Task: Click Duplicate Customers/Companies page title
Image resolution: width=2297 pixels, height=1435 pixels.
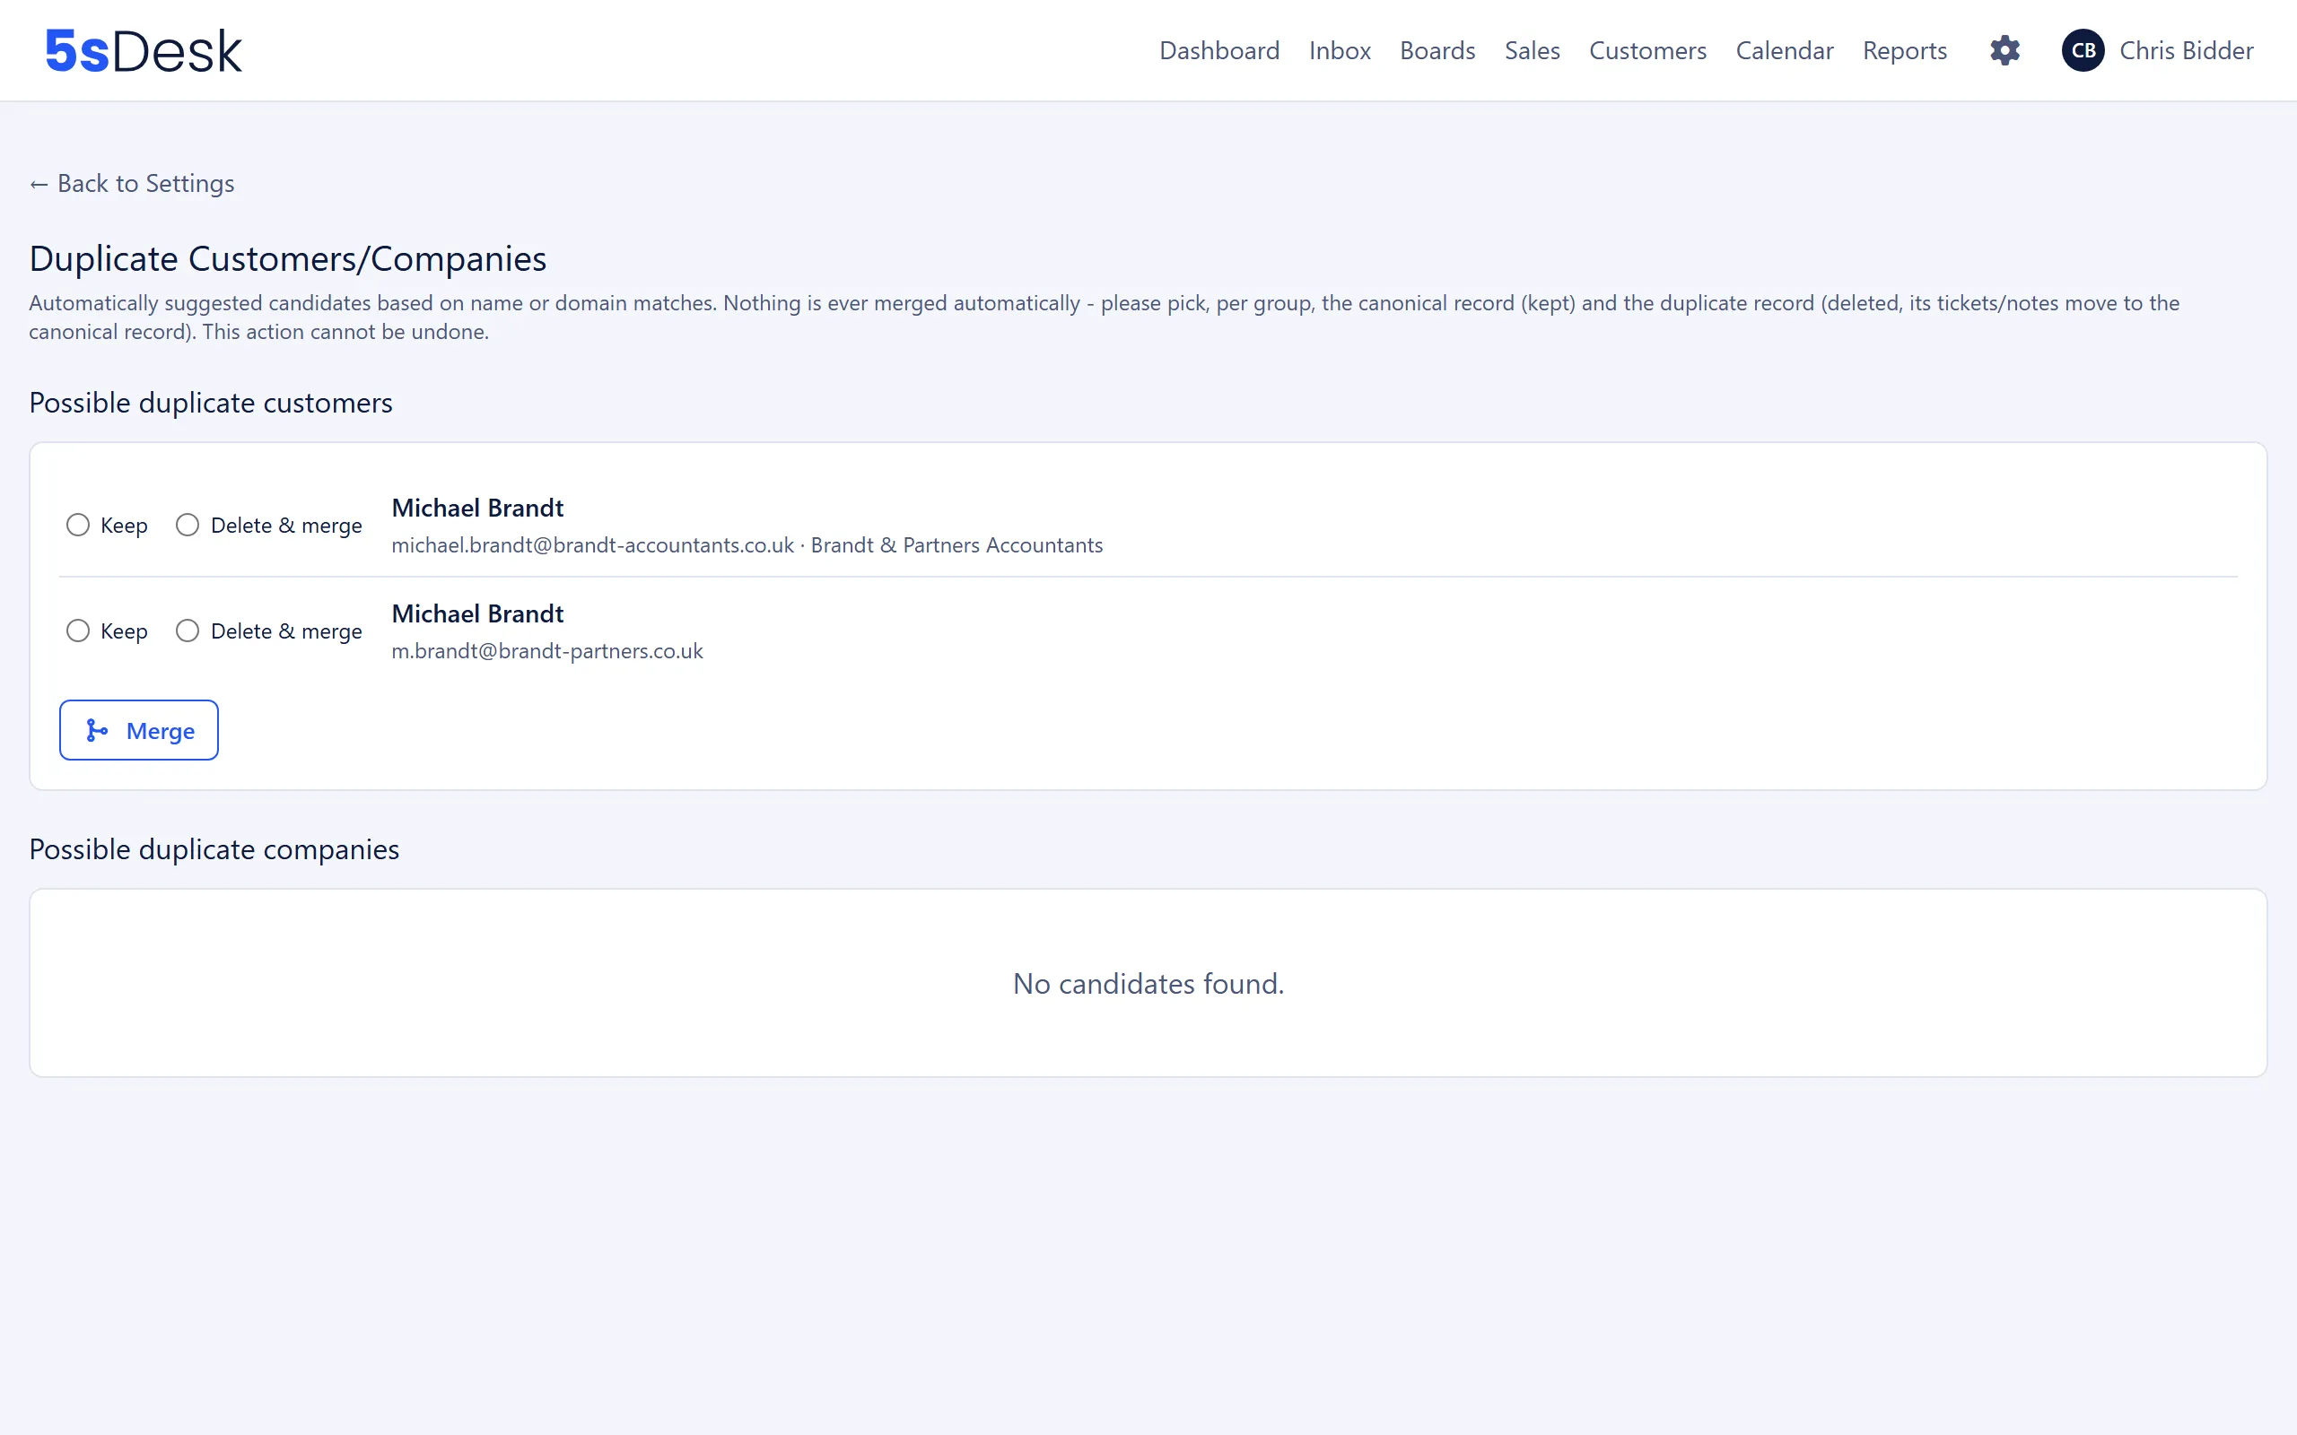Action: coord(288,258)
